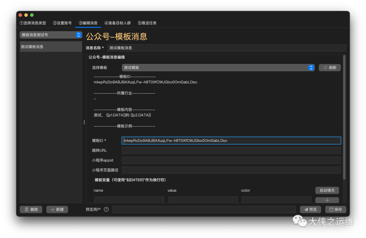Focus the 跳转URL input field
This screenshot has height=238, width=366.
point(231,151)
